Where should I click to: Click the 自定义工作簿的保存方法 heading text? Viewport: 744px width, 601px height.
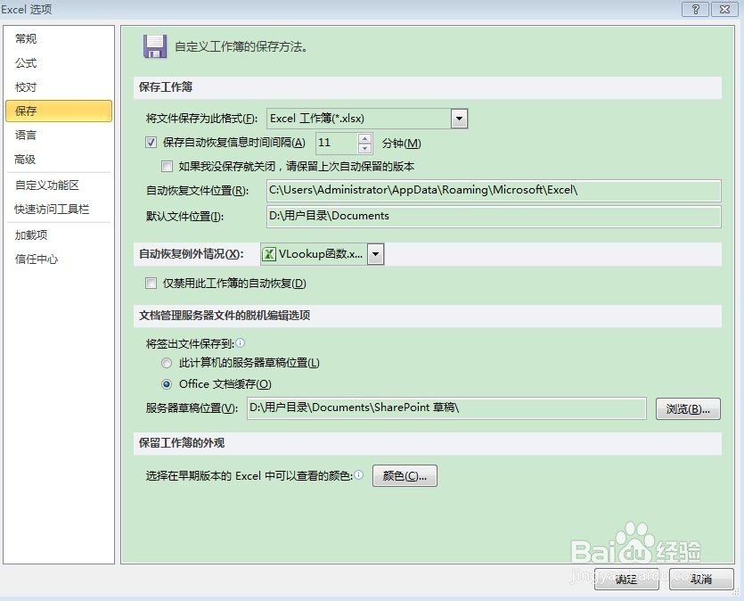pos(241,47)
